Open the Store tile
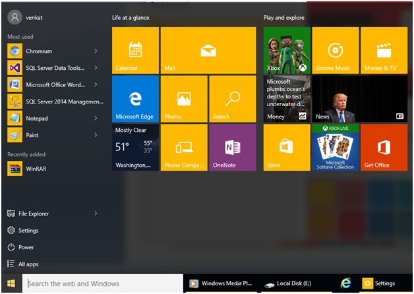 pyautogui.click(x=287, y=147)
